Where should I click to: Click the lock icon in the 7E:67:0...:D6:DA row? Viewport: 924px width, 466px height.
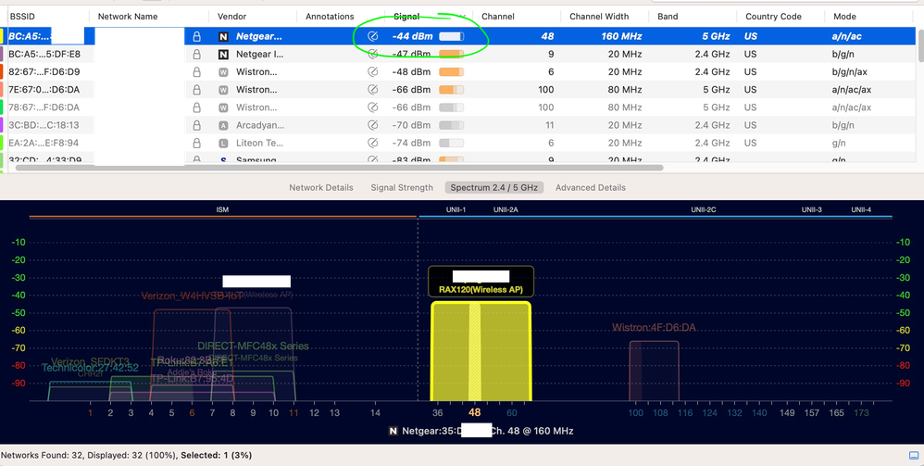click(197, 90)
